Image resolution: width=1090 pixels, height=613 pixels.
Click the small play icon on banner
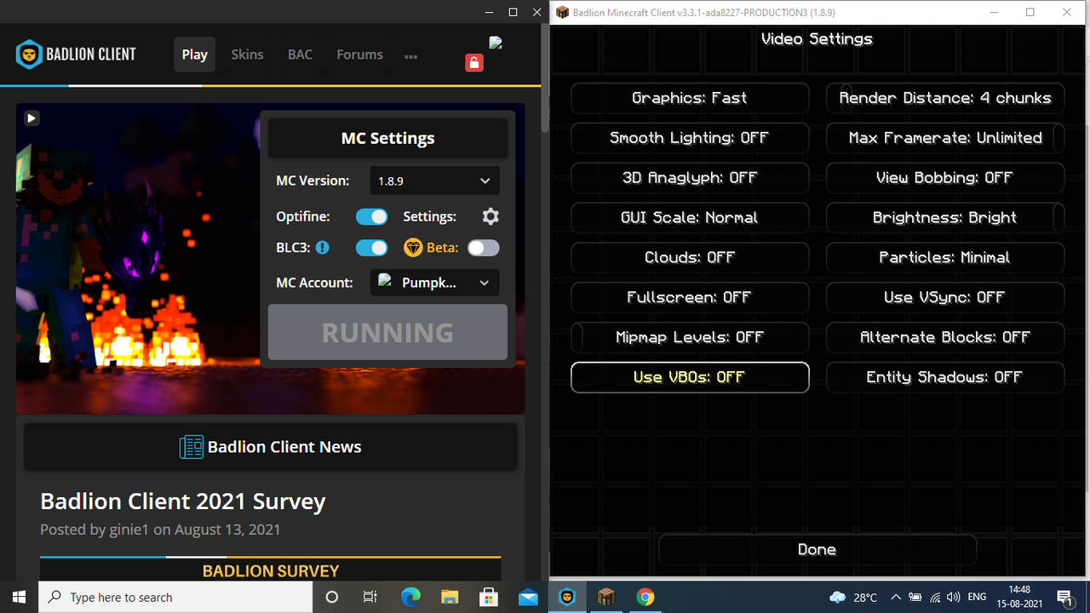(32, 118)
